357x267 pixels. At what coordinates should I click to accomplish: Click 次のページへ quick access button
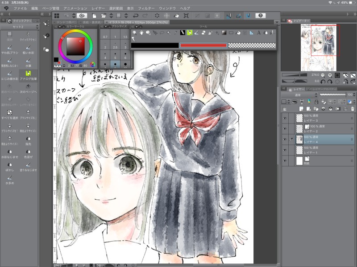coord(28,89)
